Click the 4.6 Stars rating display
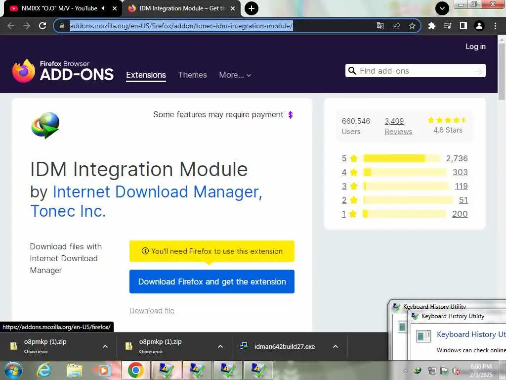 click(x=448, y=125)
